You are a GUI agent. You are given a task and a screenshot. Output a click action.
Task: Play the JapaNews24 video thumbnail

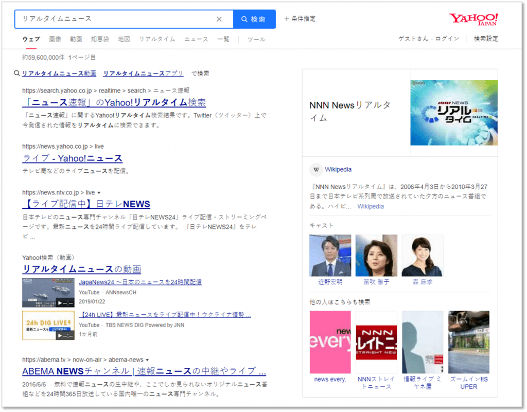pos(48,293)
